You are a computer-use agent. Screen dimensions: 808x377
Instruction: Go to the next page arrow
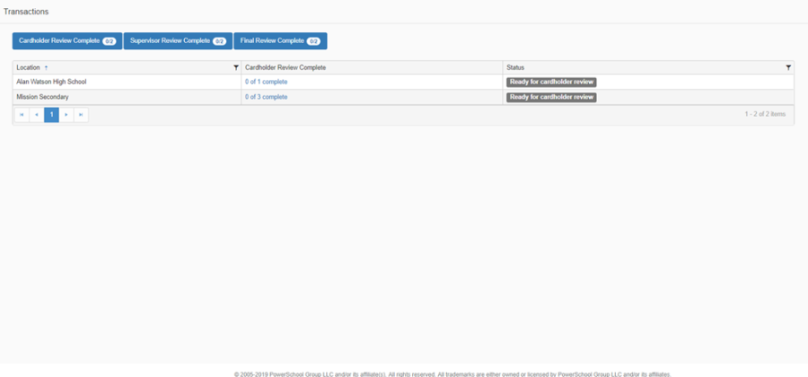click(x=66, y=115)
